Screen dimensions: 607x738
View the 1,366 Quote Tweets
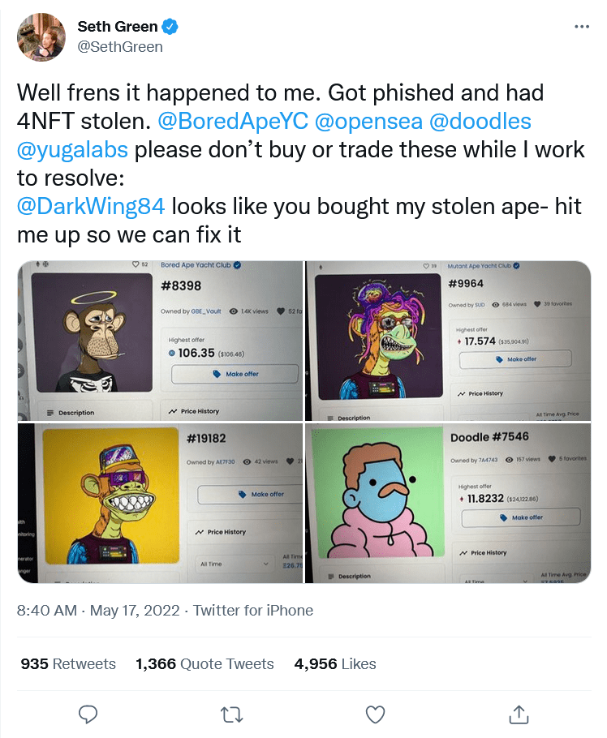point(204,663)
